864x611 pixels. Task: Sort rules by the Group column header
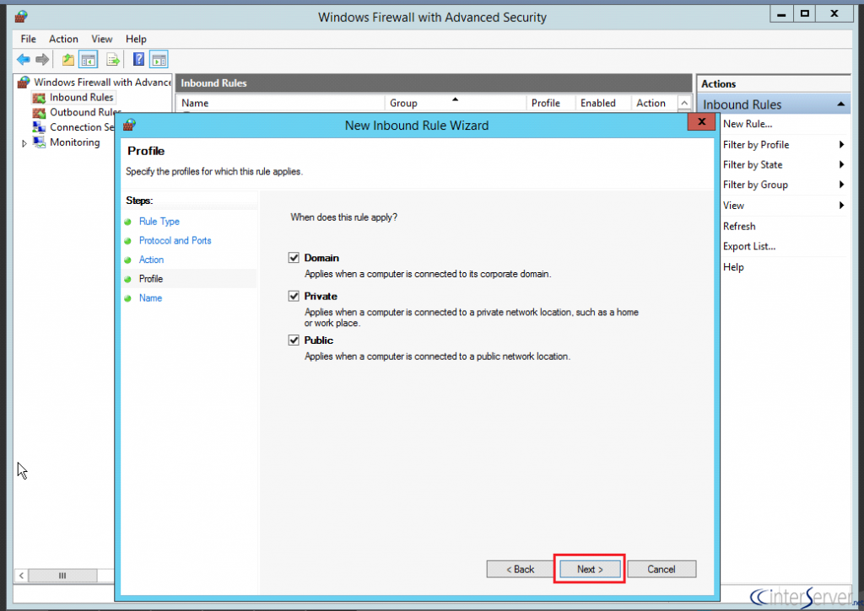[x=456, y=103]
